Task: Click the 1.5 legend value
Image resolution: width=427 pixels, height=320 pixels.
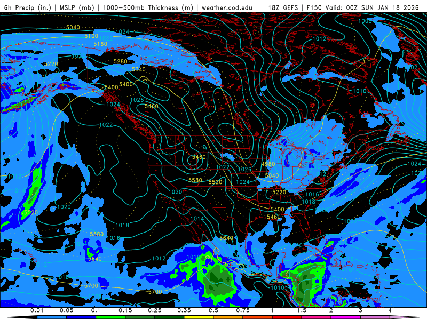Action: (x=302, y=310)
